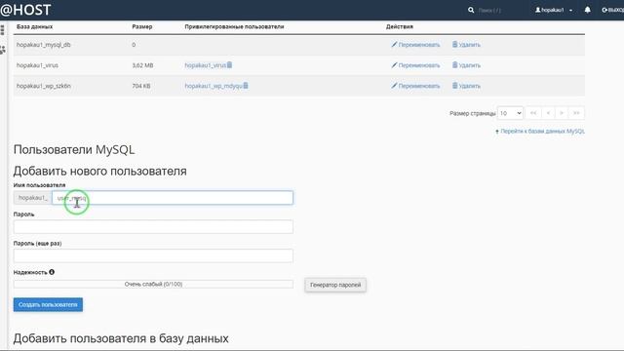Rename the hopakau1_wp_szk6n database
624x351 pixels.
coord(415,86)
